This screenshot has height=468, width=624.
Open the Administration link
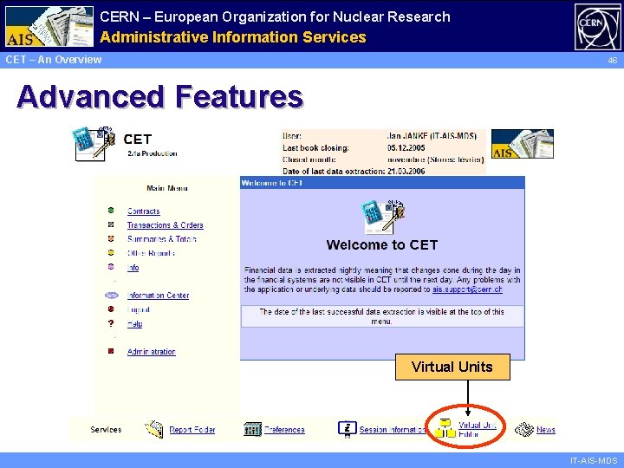click(151, 352)
